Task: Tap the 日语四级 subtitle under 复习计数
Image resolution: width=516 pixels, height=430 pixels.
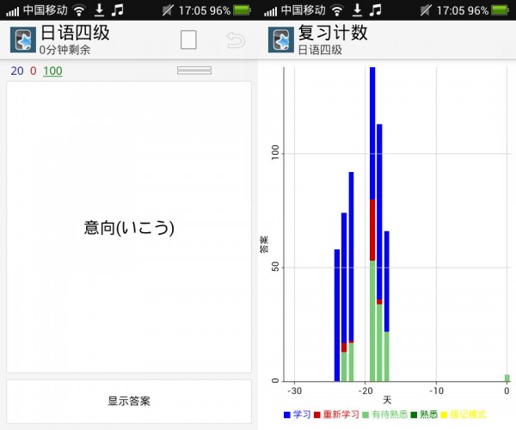Action: (320, 50)
